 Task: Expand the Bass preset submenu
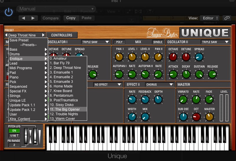coord(28,49)
